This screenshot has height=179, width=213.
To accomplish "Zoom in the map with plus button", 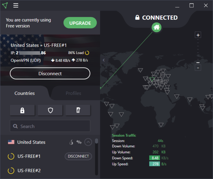I will click(198, 35).
